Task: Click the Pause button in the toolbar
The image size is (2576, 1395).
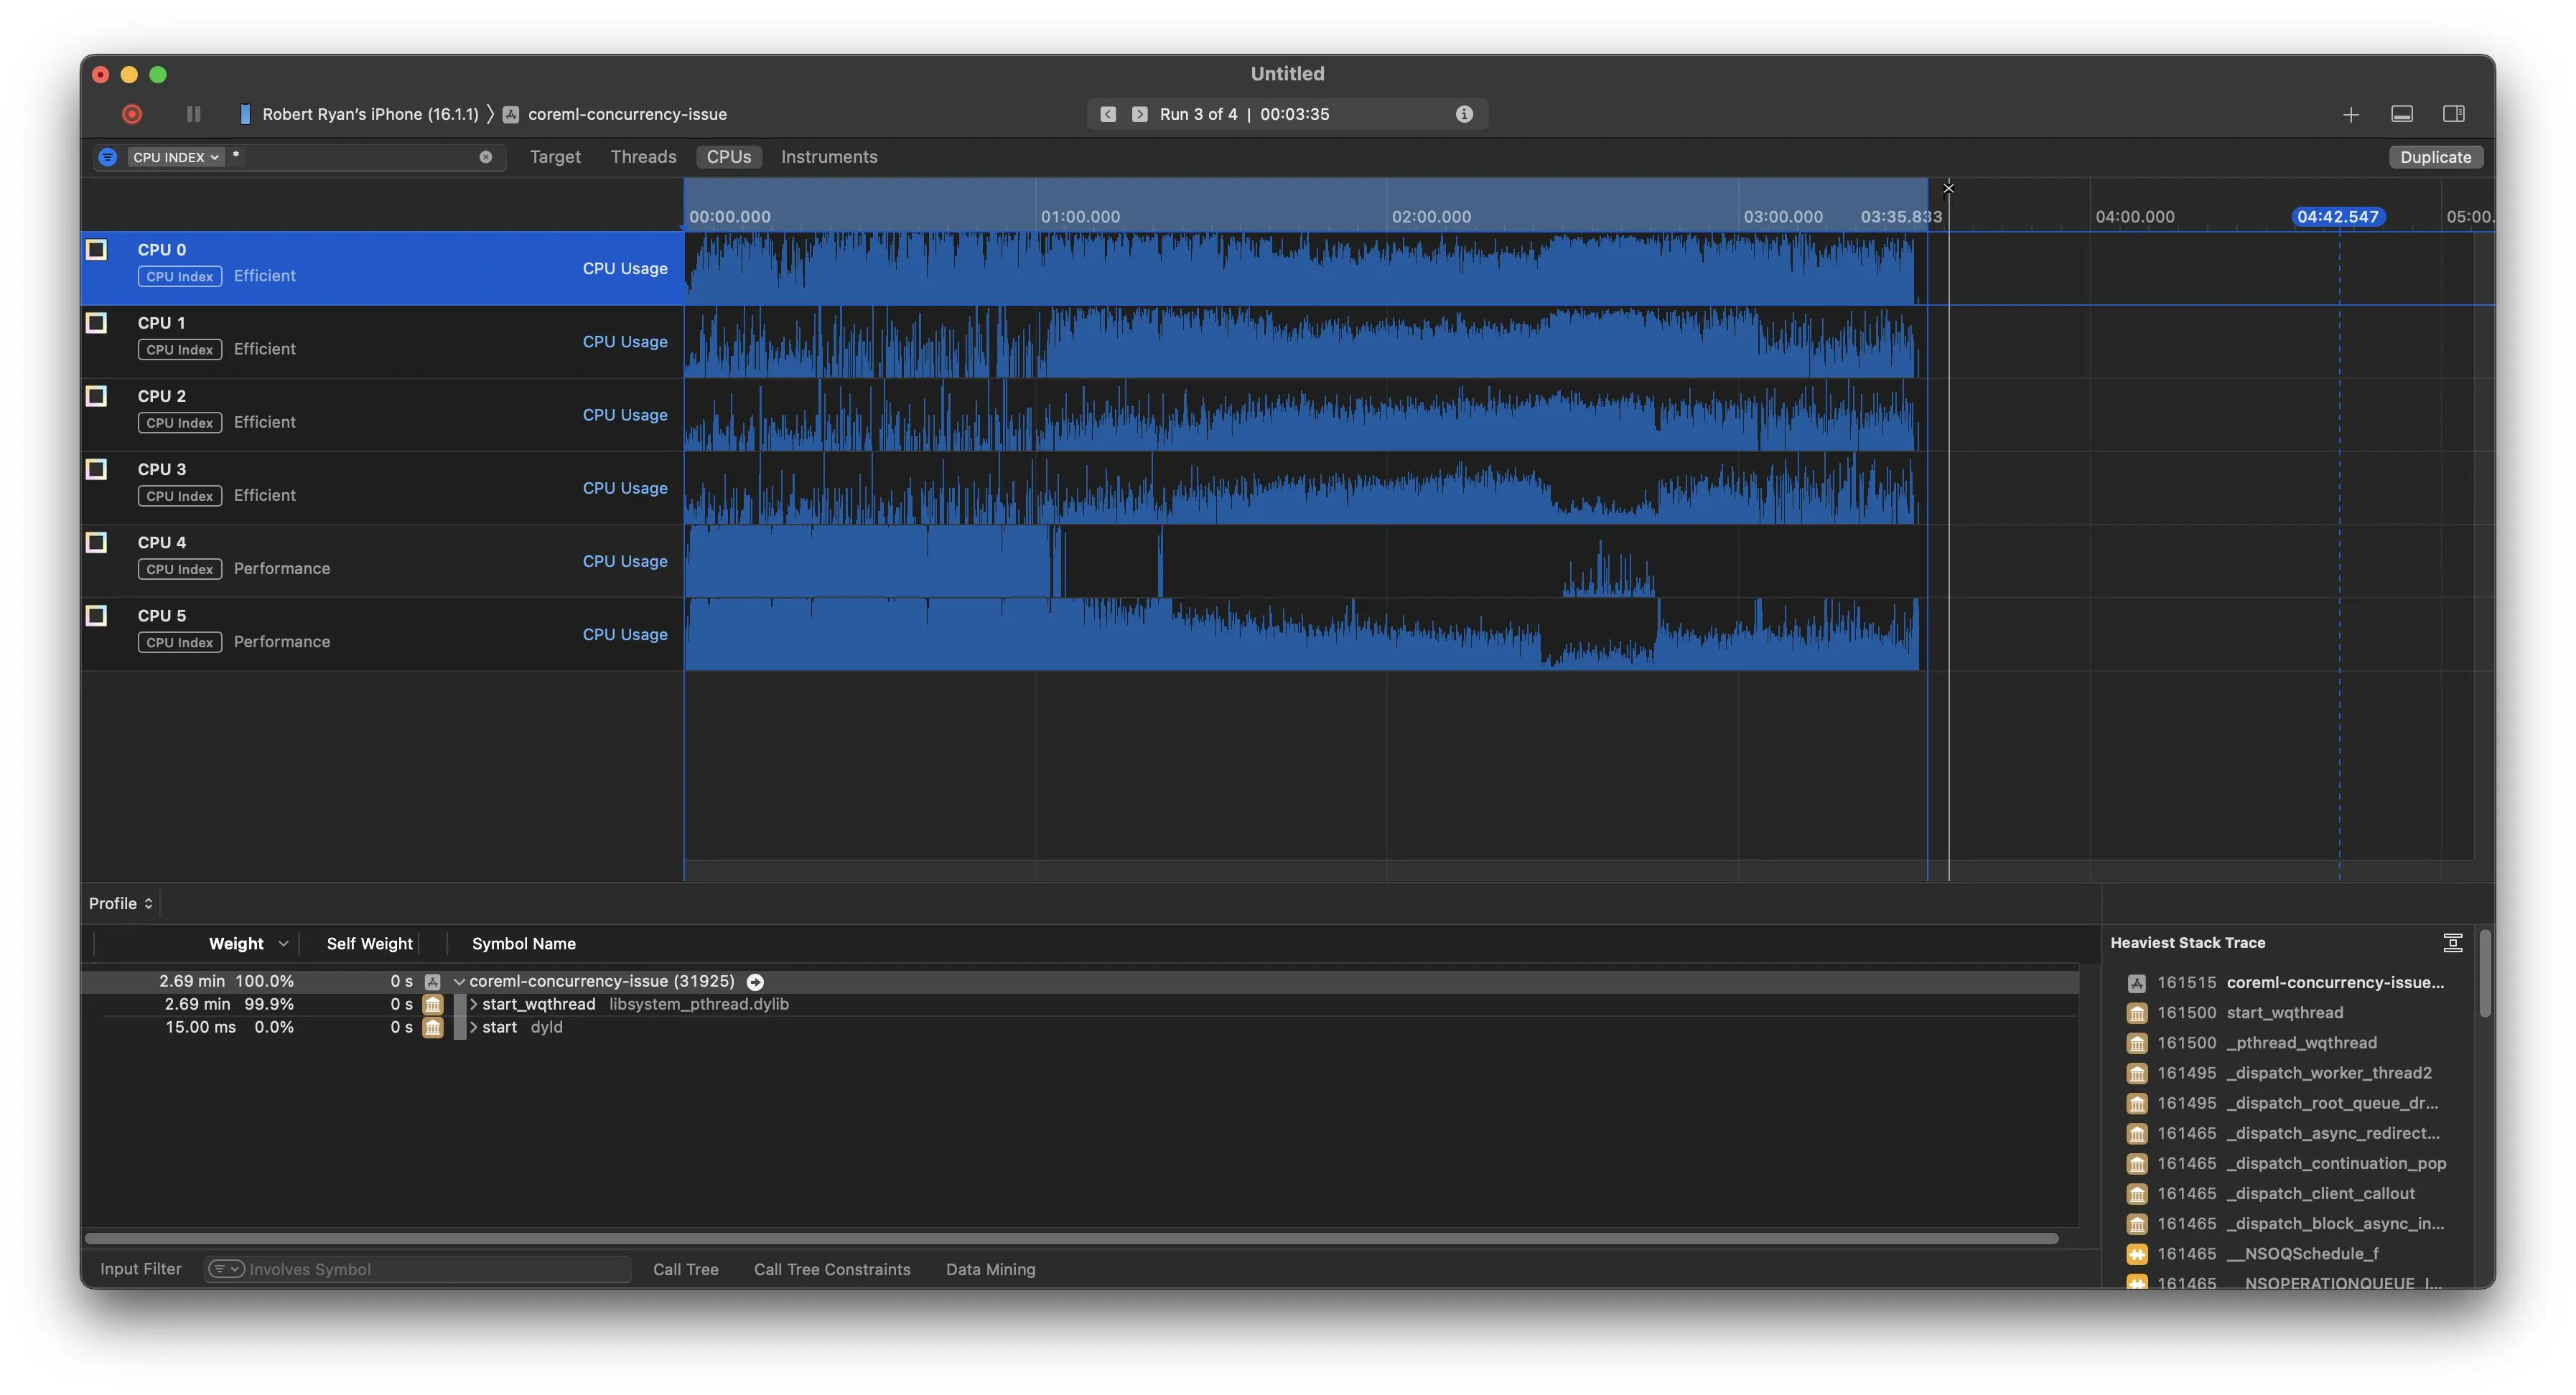Action: click(193, 114)
